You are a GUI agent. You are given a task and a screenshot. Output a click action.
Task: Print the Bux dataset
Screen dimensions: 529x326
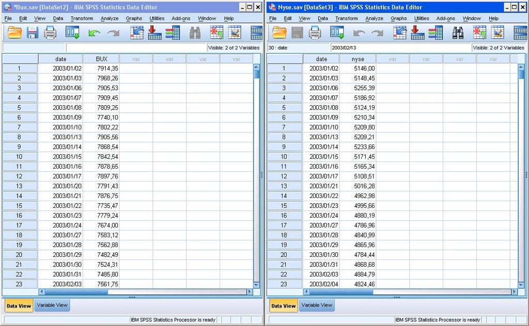coord(50,32)
